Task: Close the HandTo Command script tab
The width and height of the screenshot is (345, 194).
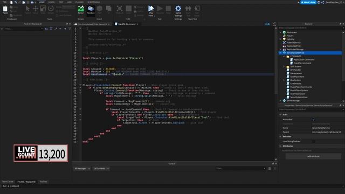Action: (137, 24)
